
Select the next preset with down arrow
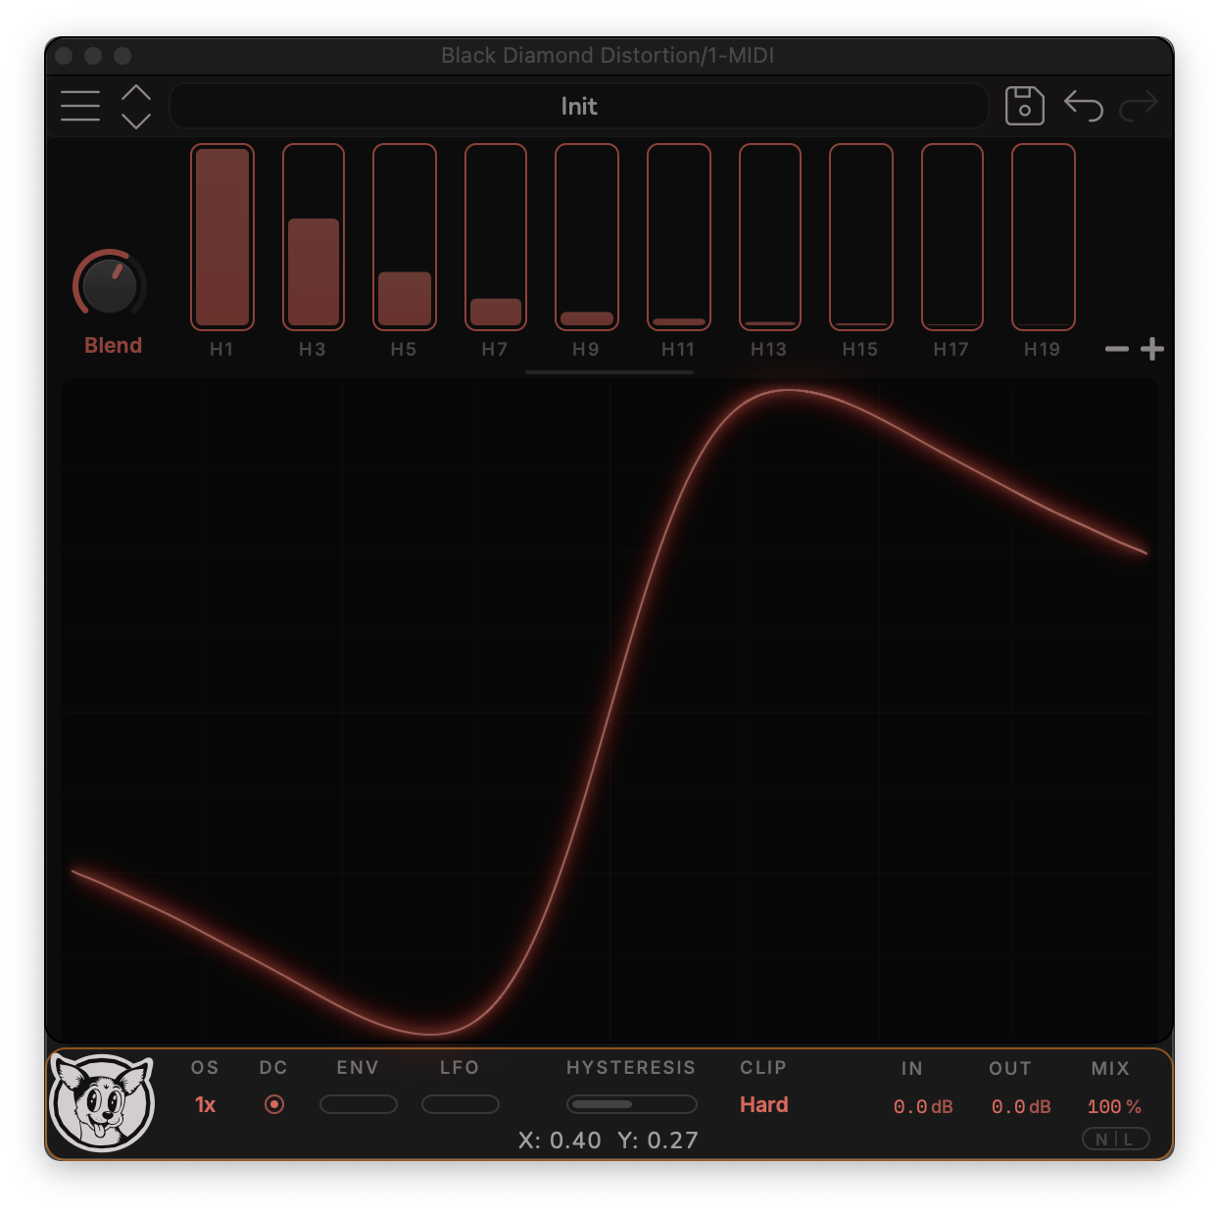(x=136, y=121)
